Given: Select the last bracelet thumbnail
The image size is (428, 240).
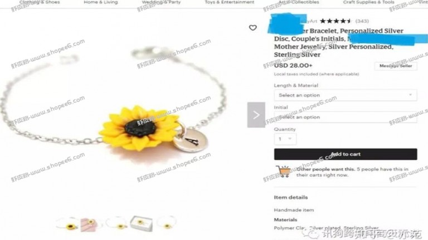Looking at the screenshot, I should point(167,223).
